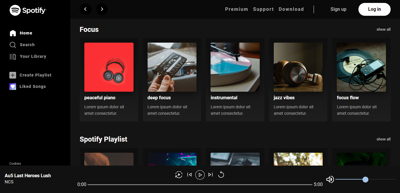Play the current song
The height and width of the screenshot is (193, 400).
pyautogui.click(x=200, y=175)
